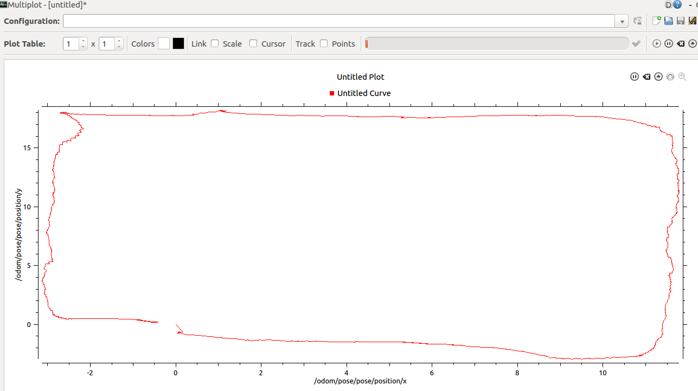Enable the Link Scale checkbox

point(215,43)
